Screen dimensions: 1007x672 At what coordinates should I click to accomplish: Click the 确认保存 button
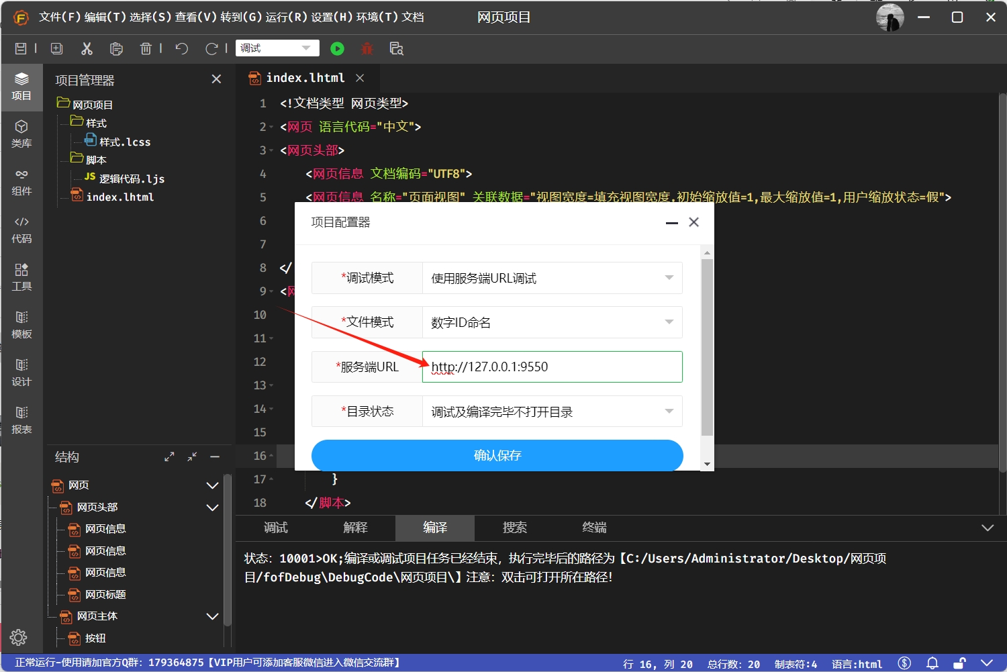(x=497, y=455)
